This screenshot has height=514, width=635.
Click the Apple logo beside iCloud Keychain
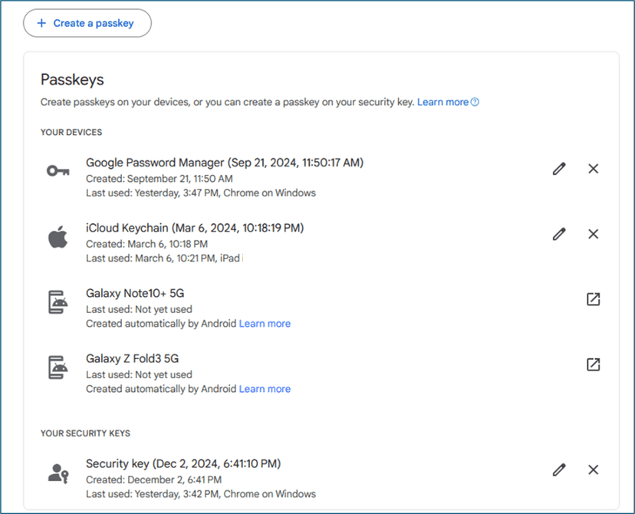(58, 236)
